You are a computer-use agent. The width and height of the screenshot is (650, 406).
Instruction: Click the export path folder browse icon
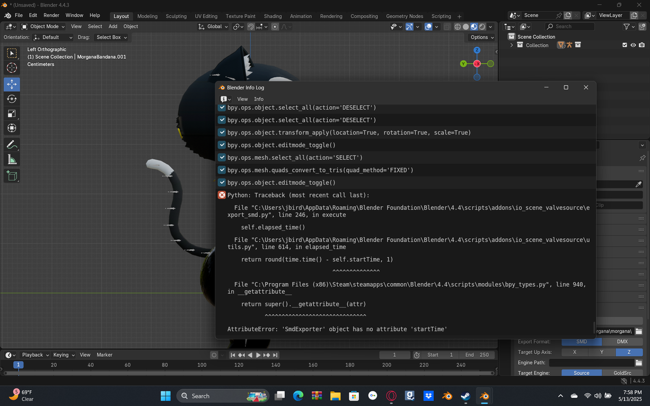pos(638,331)
